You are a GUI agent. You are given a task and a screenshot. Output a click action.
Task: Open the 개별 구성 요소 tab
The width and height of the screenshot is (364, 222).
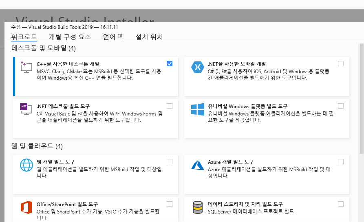click(70, 37)
